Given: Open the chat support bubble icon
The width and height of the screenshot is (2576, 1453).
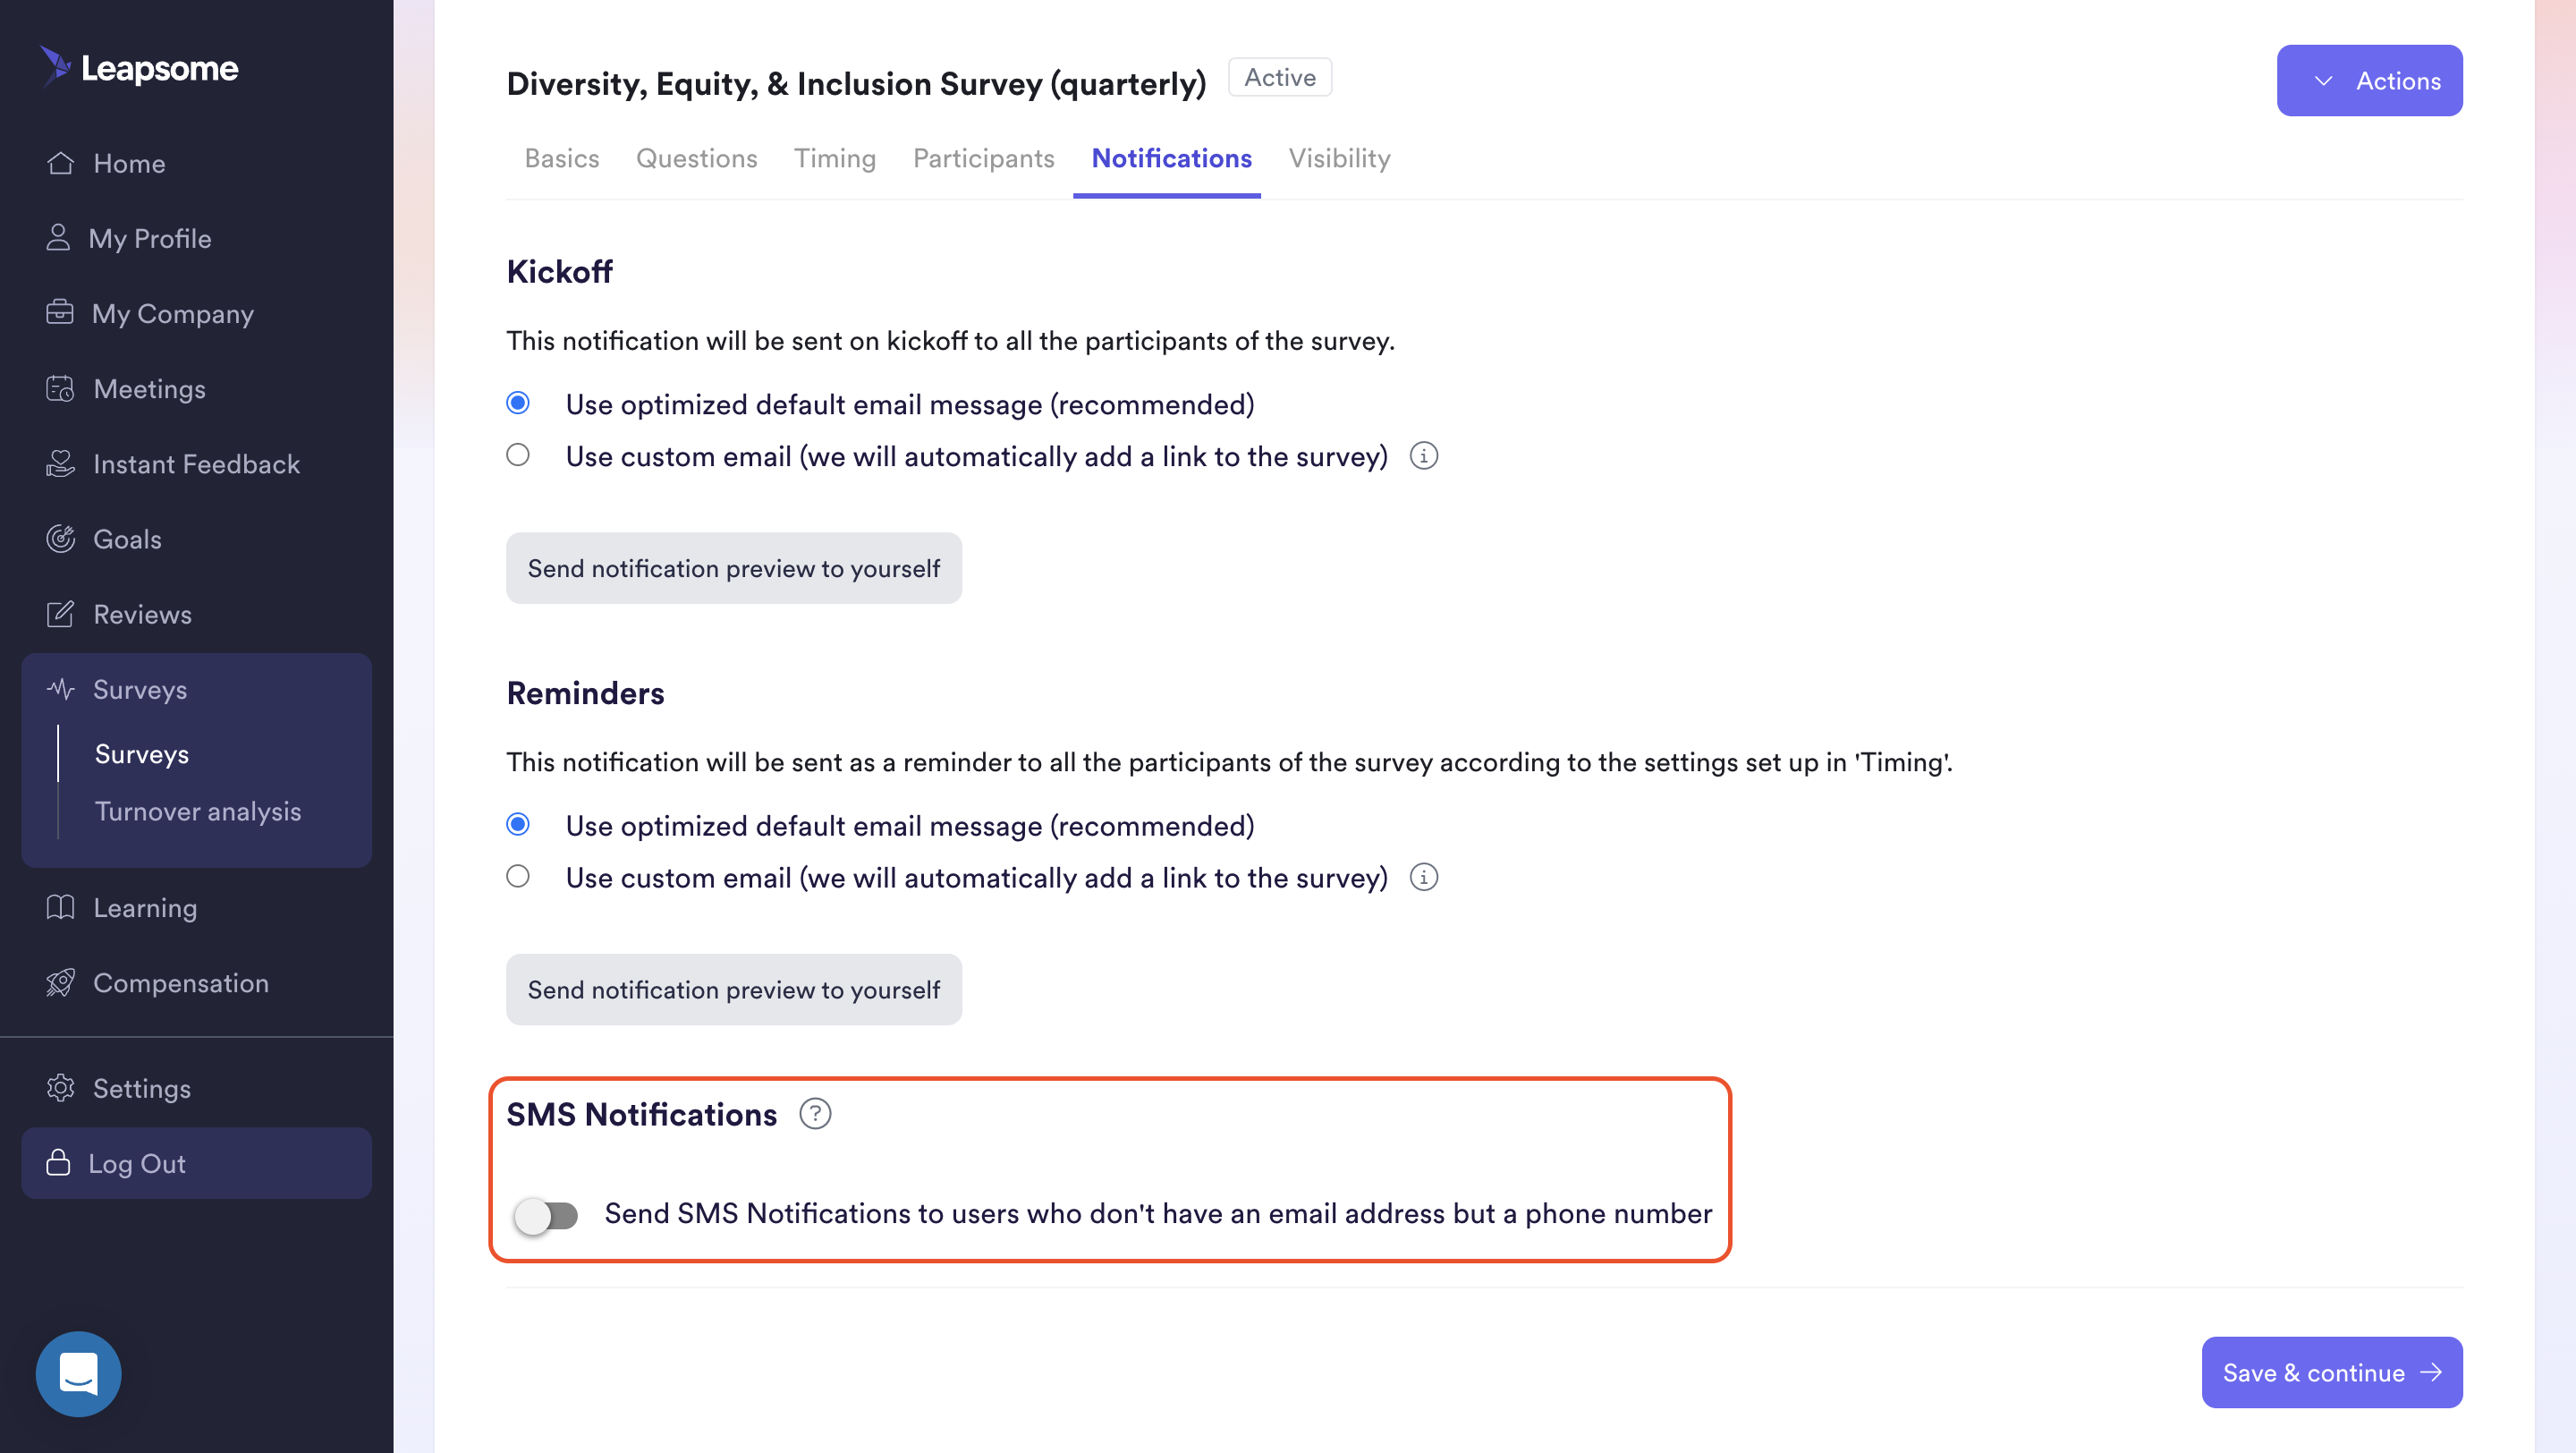Looking at the screenshot, I should pyautogui.click(x=78, y=1373).
